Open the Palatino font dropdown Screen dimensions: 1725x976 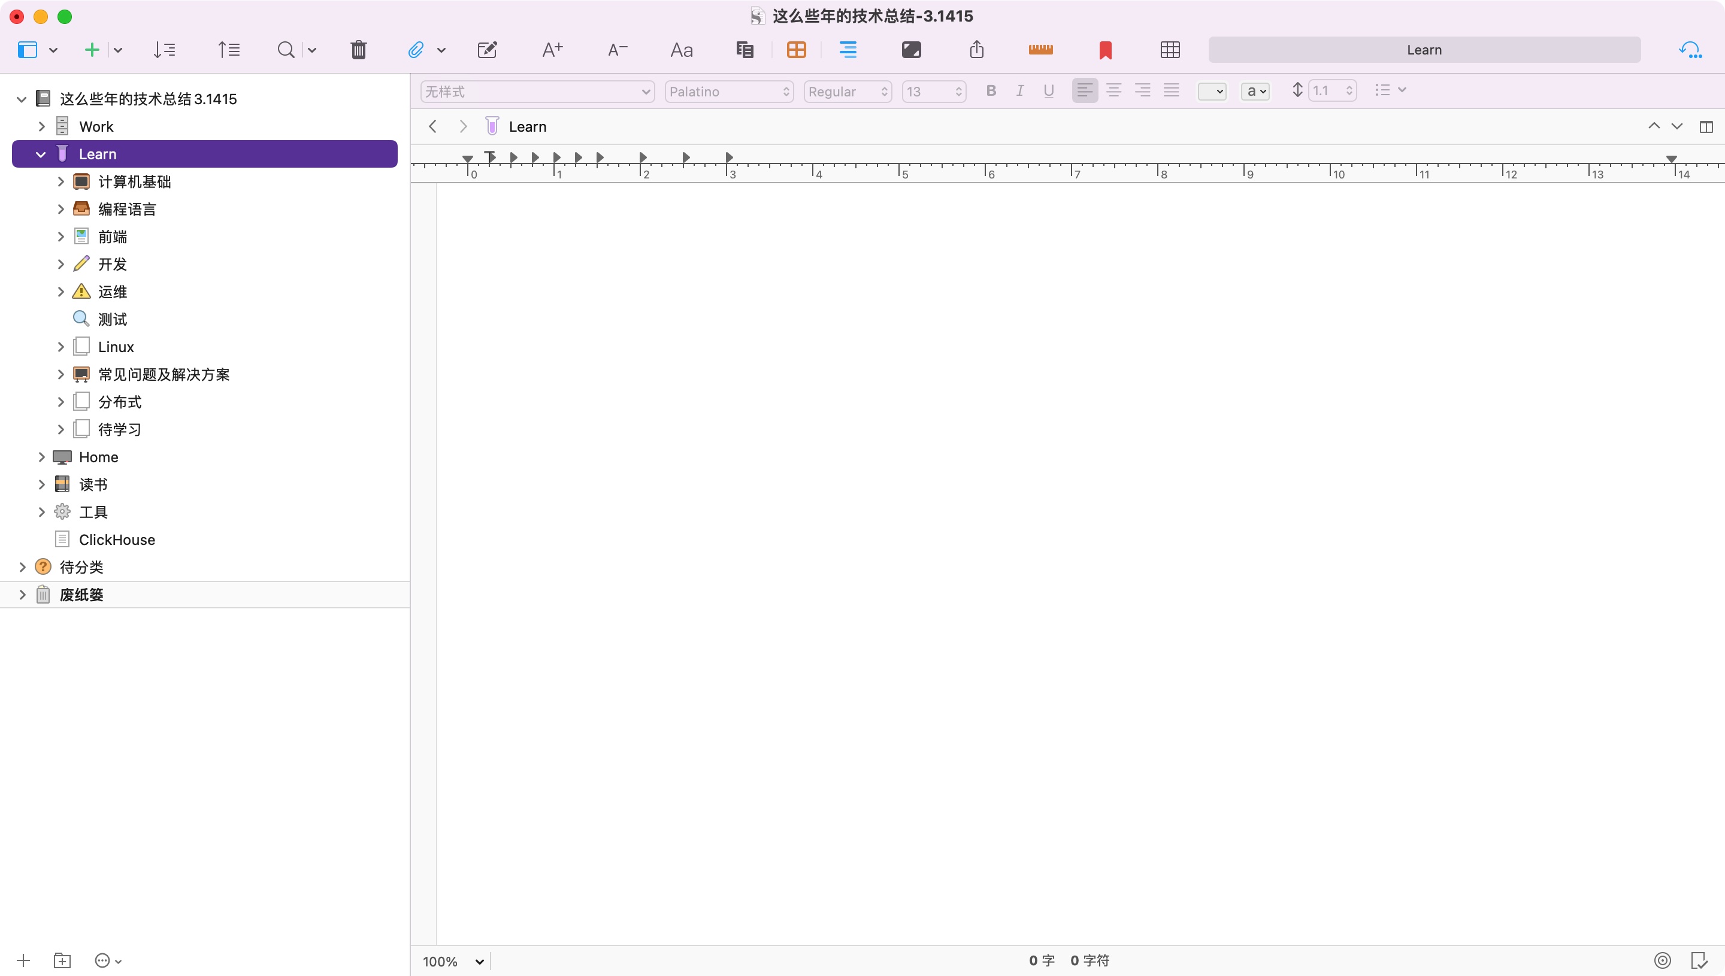[x=729, y=91]
